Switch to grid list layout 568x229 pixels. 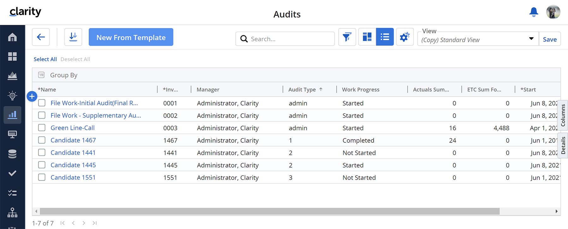pos(385,37)
